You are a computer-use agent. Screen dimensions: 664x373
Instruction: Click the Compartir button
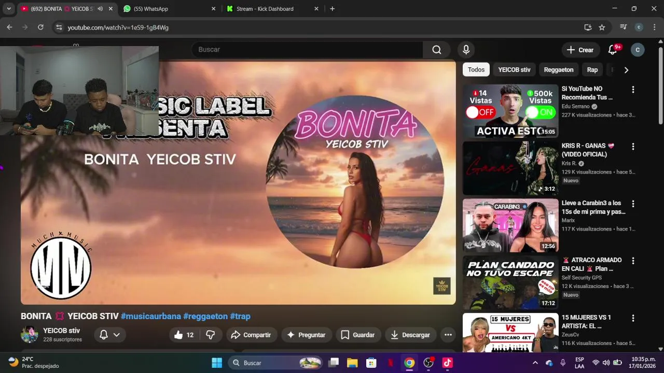[x=251, y=335]
